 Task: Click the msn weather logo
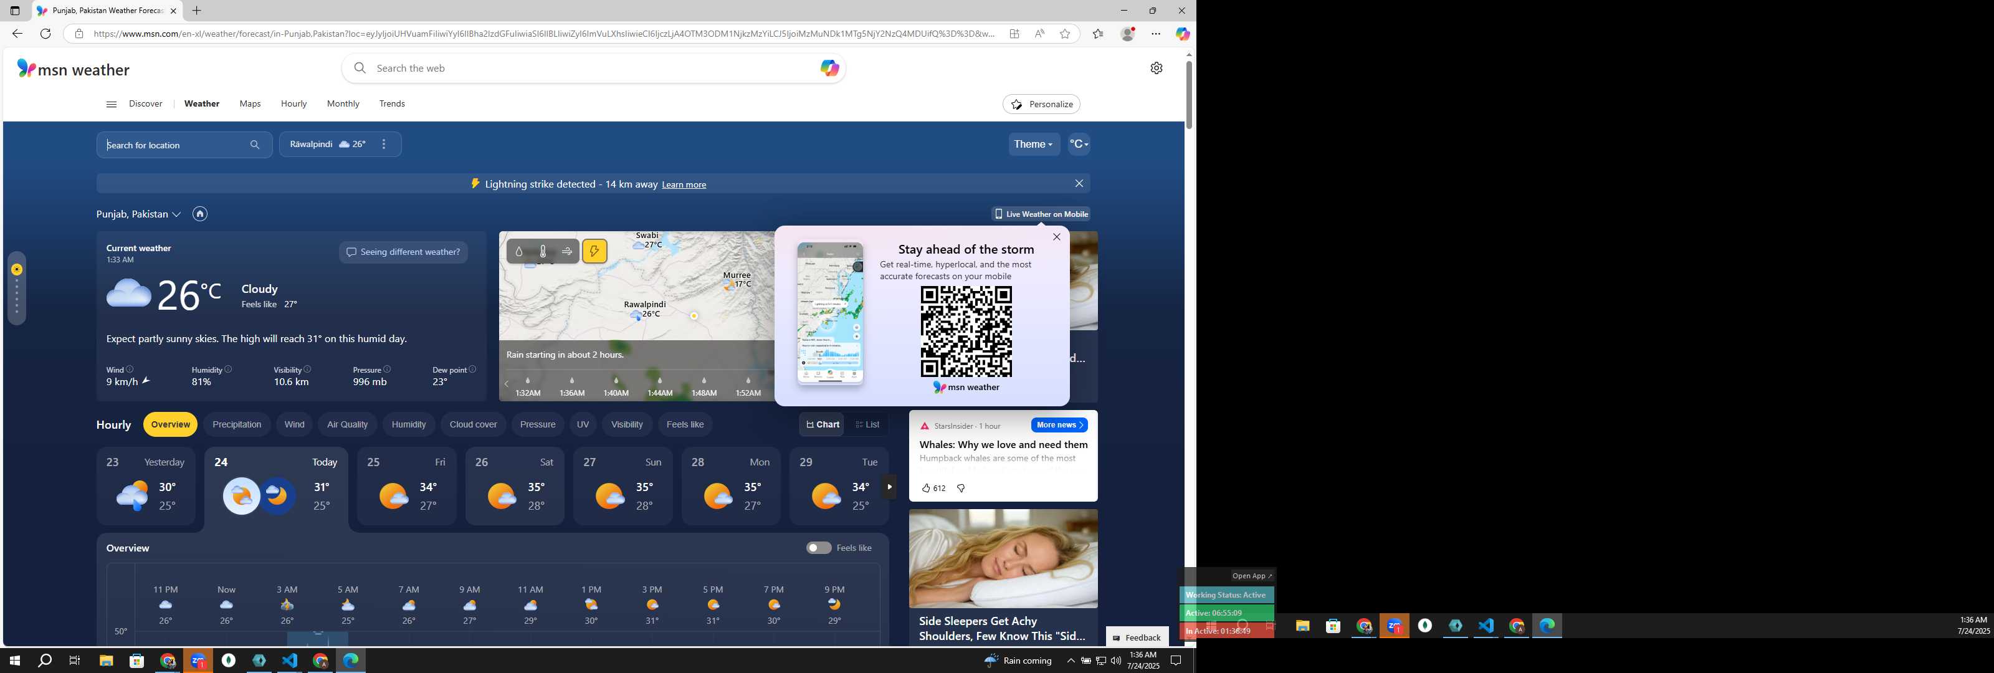(73, 70)
